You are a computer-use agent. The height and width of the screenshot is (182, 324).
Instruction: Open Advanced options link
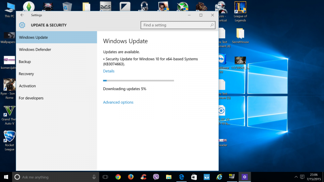pyautogui.click(x=118, y=102)
